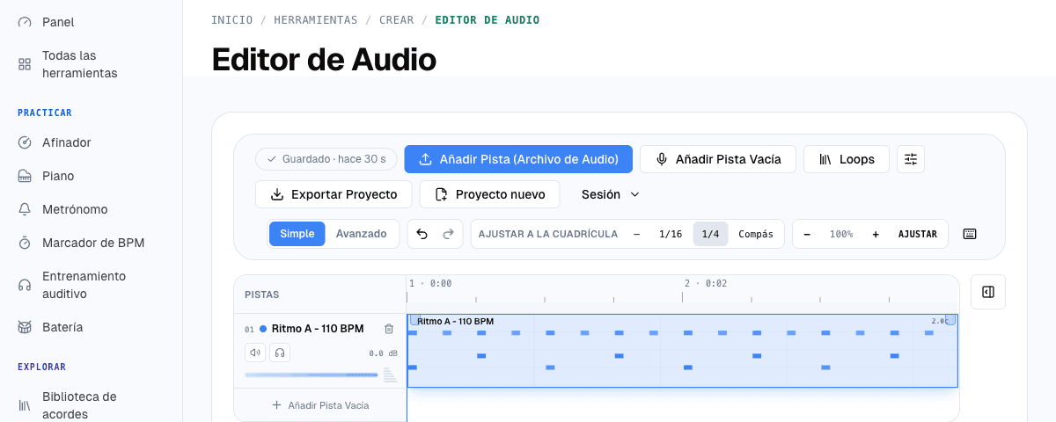Viewport: 1056px width, 422px height.
Task: Go to HERRAMIENTAS breadcrumb
Action: tap(316, 19)
